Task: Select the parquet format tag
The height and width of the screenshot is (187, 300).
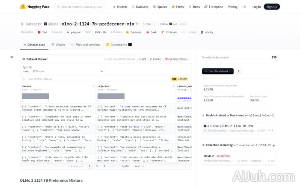Action: coord(74,32)
